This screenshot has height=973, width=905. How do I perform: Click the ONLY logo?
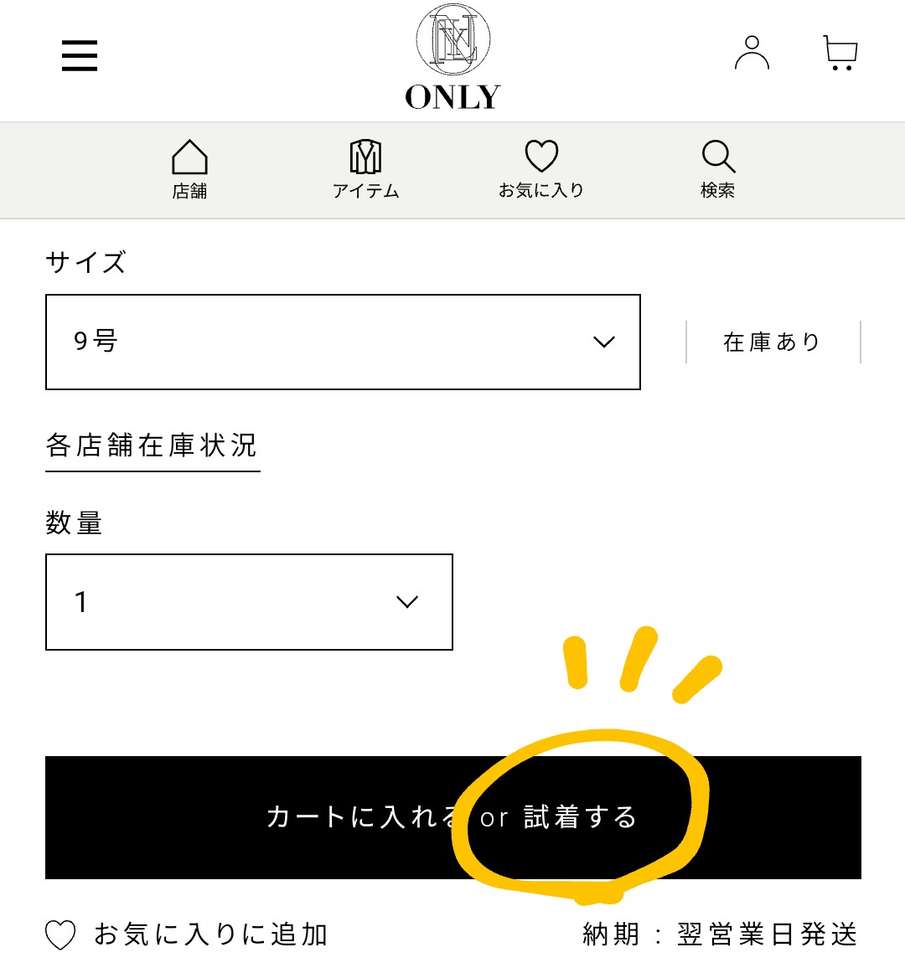(452, 57)
